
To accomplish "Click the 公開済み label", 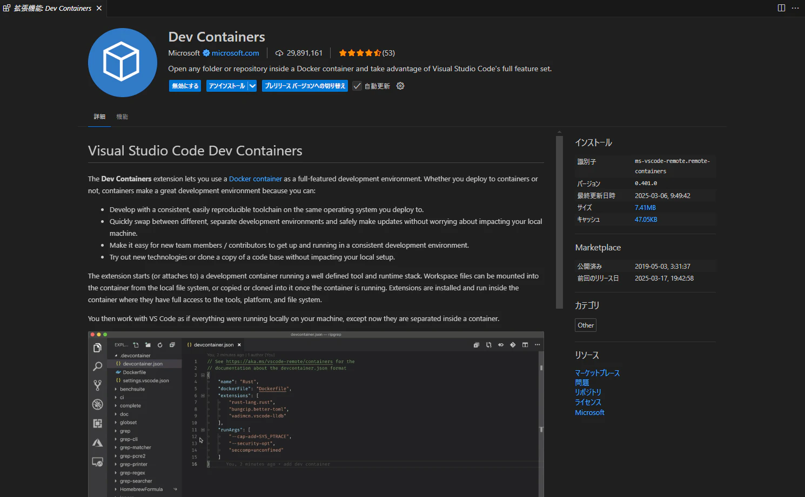I will coord(589,267).
